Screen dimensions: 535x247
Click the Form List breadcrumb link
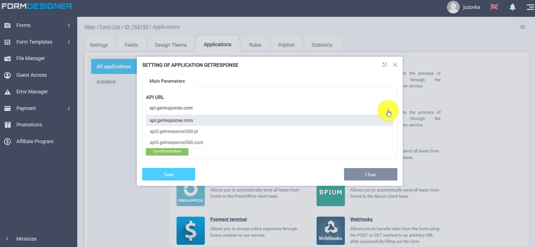click(x=110, y=27)
